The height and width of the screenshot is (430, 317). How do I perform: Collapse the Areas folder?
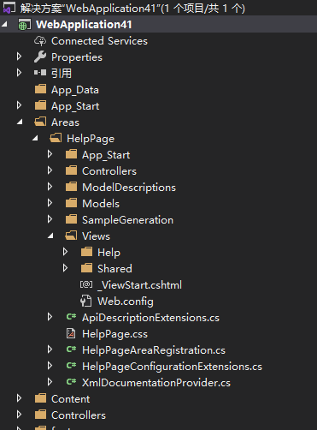click(x=20, y=122)
